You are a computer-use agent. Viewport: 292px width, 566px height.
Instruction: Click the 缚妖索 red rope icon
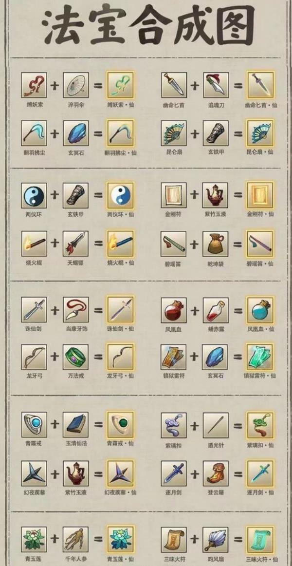34,85
